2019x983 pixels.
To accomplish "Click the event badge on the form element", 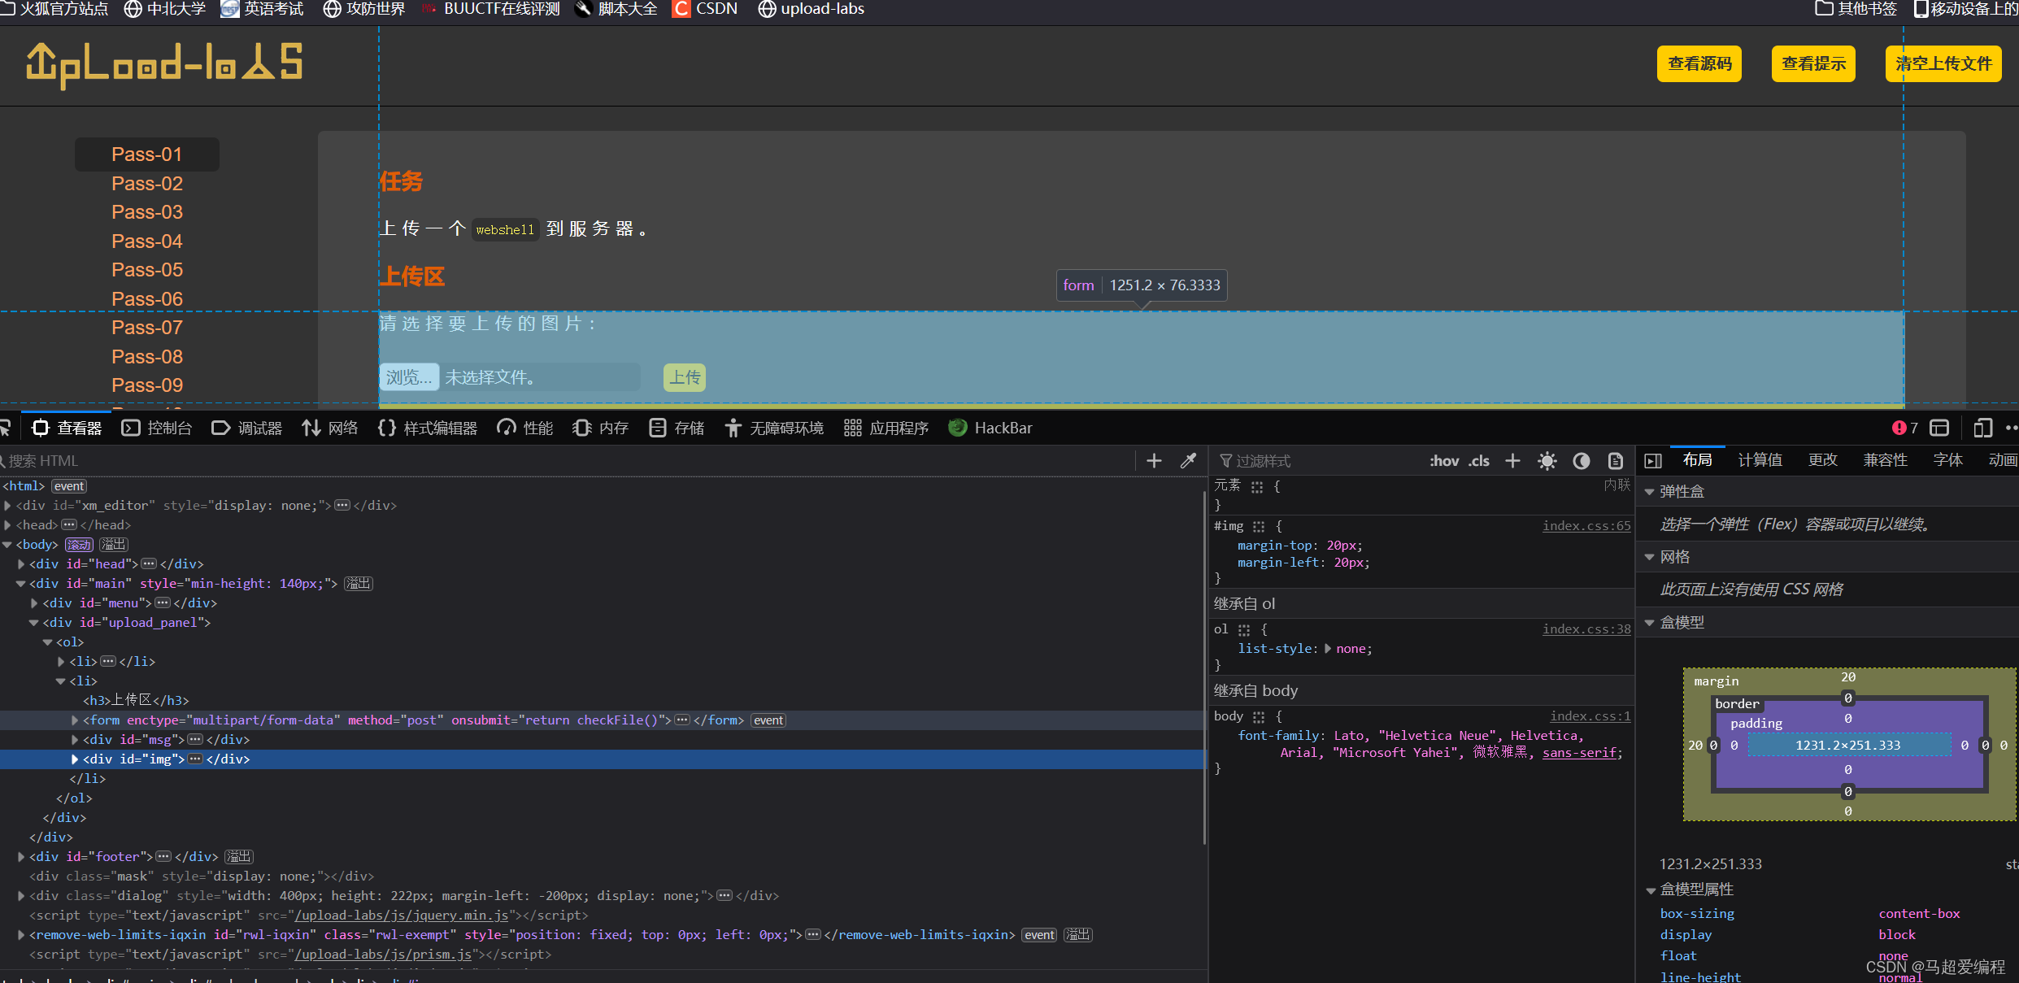I will tap(768, 720).
